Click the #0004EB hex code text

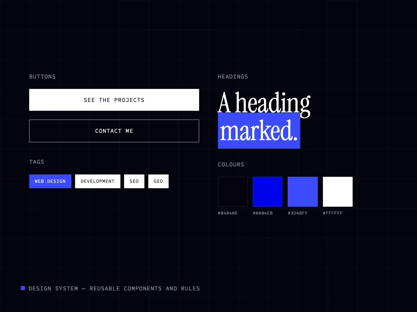[263, 213]
